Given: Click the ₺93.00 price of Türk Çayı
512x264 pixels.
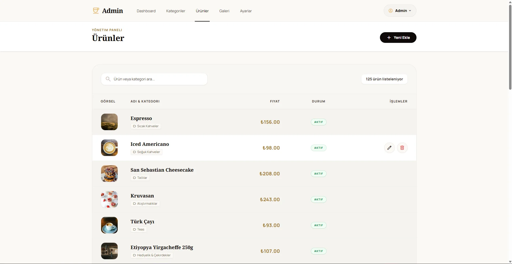Looking at the screenshot, I should 271,225.
